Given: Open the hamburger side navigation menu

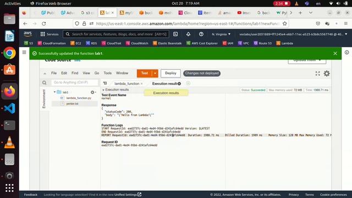Looking at the screenshot, I should (24, 52).
